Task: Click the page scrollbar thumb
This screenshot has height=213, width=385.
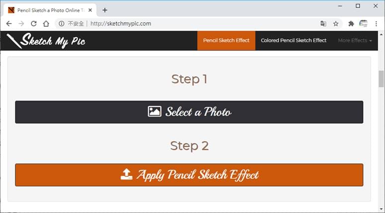Action: (x=381, y=79)
